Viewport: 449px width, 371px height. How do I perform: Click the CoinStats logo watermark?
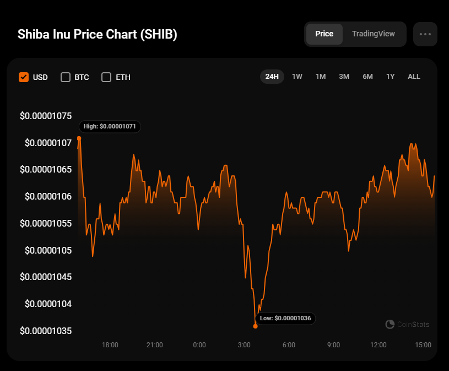click(408, 324)
